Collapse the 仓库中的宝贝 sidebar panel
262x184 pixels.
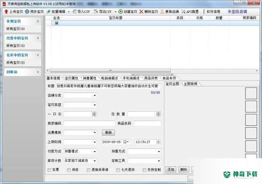[x=38, y=55]
